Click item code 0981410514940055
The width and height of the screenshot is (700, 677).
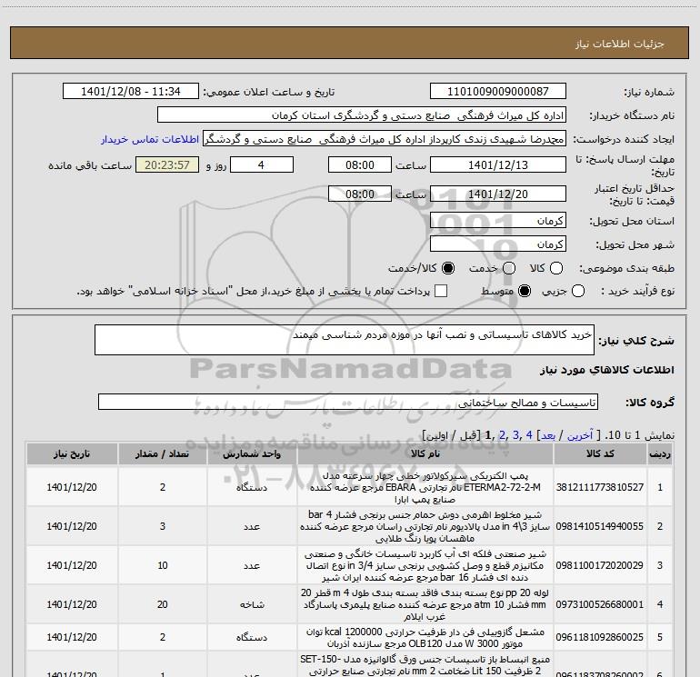tap(600, 526)
